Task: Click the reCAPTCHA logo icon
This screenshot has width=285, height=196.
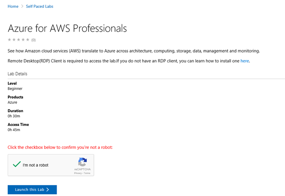Action: pos(83,162)
